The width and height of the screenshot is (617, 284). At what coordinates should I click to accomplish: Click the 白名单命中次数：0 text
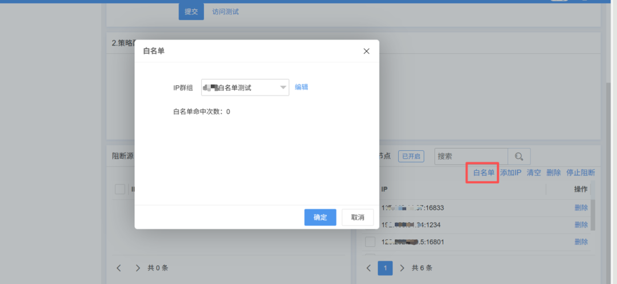pyautogui.click(x=202, y=111)
